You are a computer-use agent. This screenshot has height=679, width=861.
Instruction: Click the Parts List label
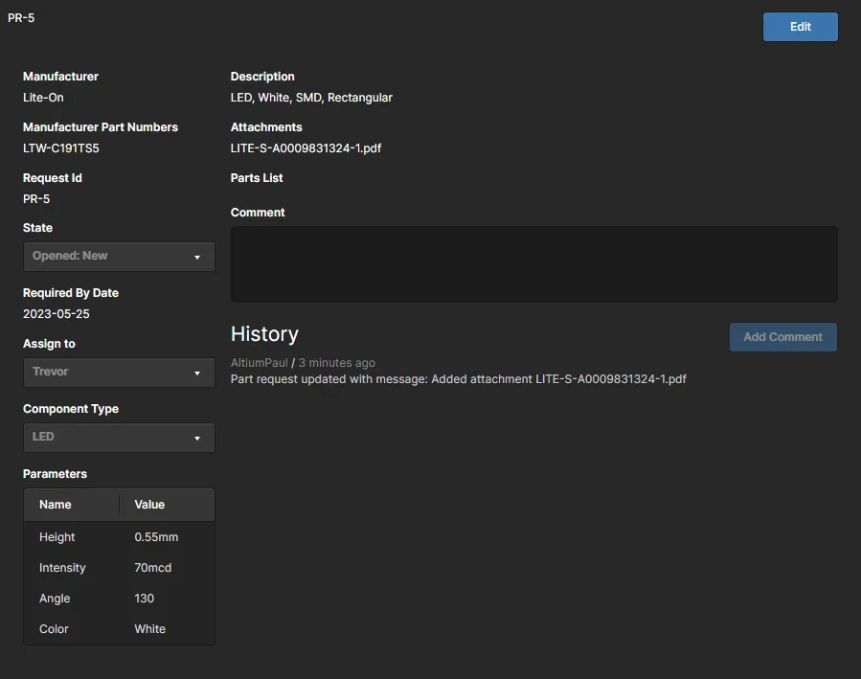pos(257,178)
